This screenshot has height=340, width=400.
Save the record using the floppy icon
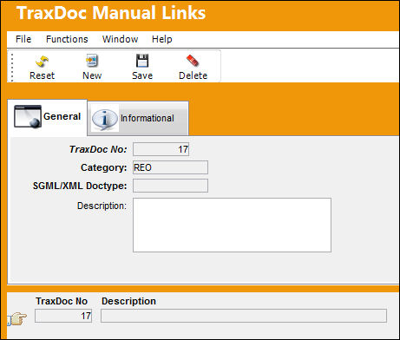(142, 61)
